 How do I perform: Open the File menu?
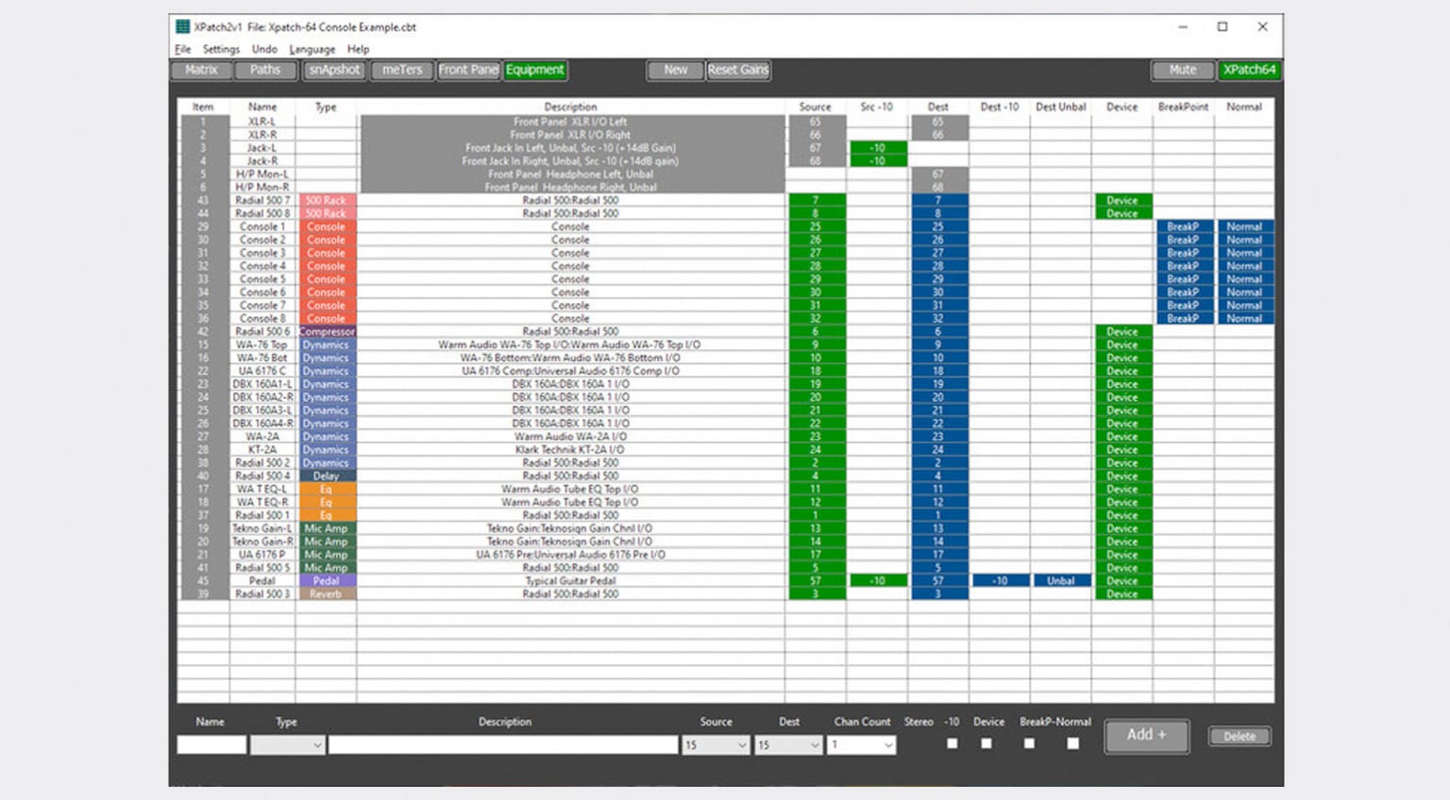point(182,49)
